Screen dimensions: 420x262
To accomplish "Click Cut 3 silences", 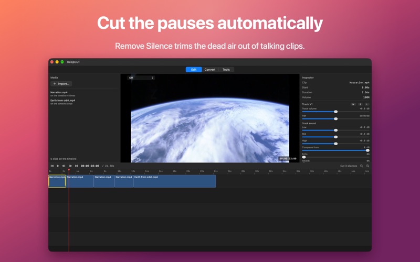I will 349,166.
